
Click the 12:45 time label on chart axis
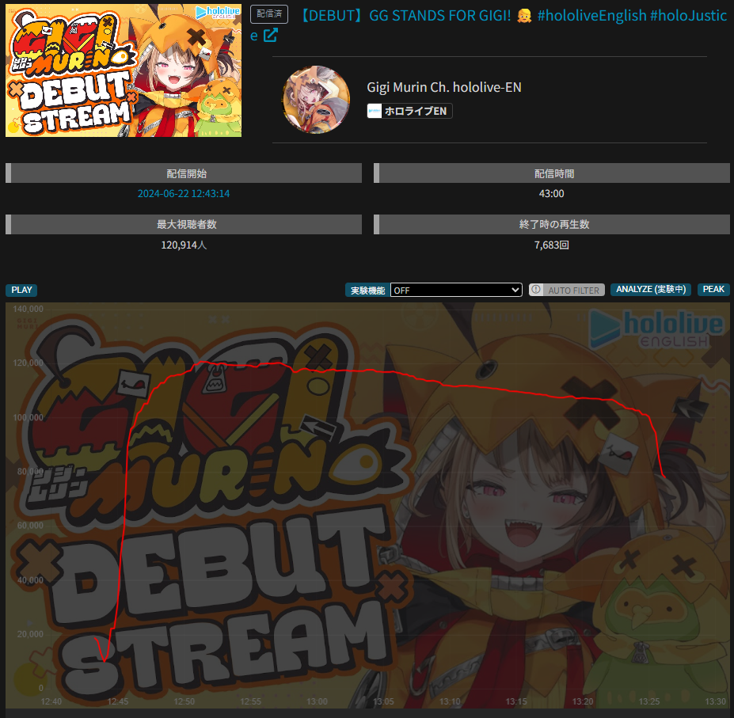[117, 701]
